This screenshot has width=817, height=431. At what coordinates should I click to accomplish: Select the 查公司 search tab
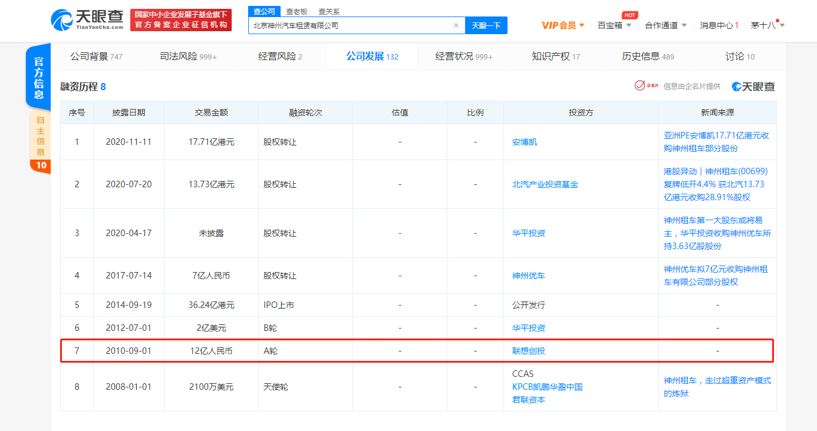265,11
